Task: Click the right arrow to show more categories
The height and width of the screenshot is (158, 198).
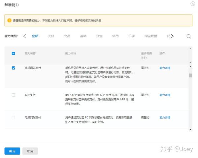Action: [x=172, y=36]
